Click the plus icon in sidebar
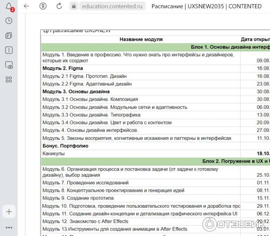The width and height of the screenshot is (270, 236). pyautogui.click(x=9, y=211)
